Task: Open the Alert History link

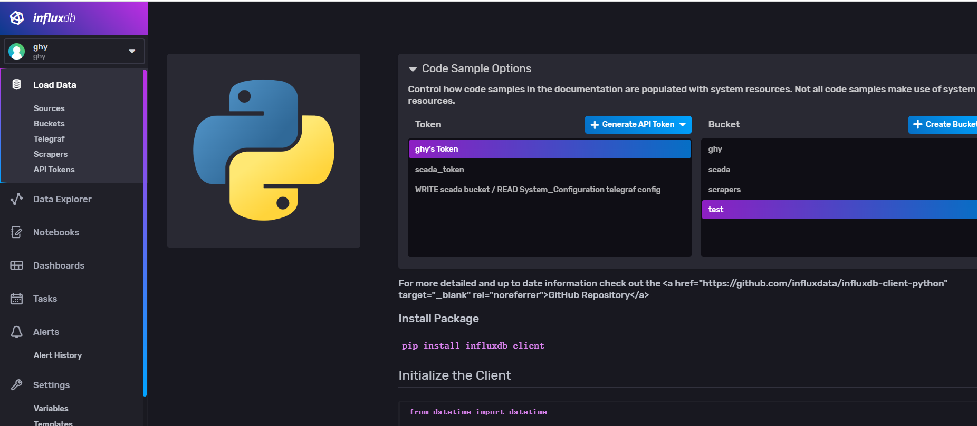Action: click(x=58, y=355)
